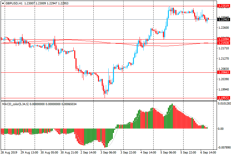Select the 1.22094 red level label
The height and width of the screenshot is (156, 231).
pyautogui.click(x=224, y=39)
